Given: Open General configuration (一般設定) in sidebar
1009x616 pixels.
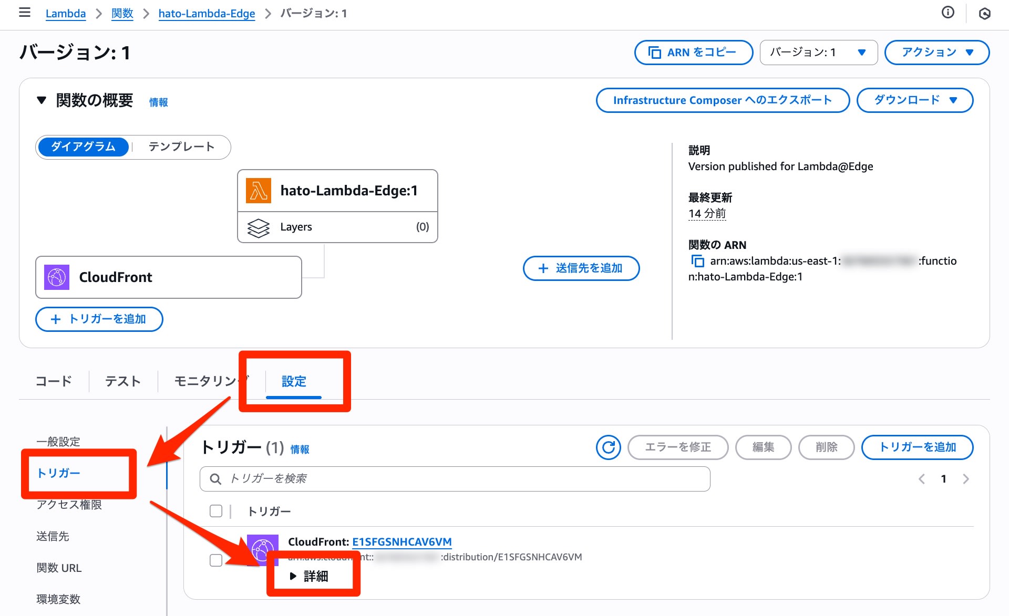Looking at the screenshot, I should tap(58, 442).
